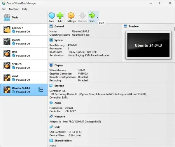Image resolution: width=175 pixels, height=147 pixels.
Task: Click the details pane vertical scrollbar
Action: (x=174, y=29)
